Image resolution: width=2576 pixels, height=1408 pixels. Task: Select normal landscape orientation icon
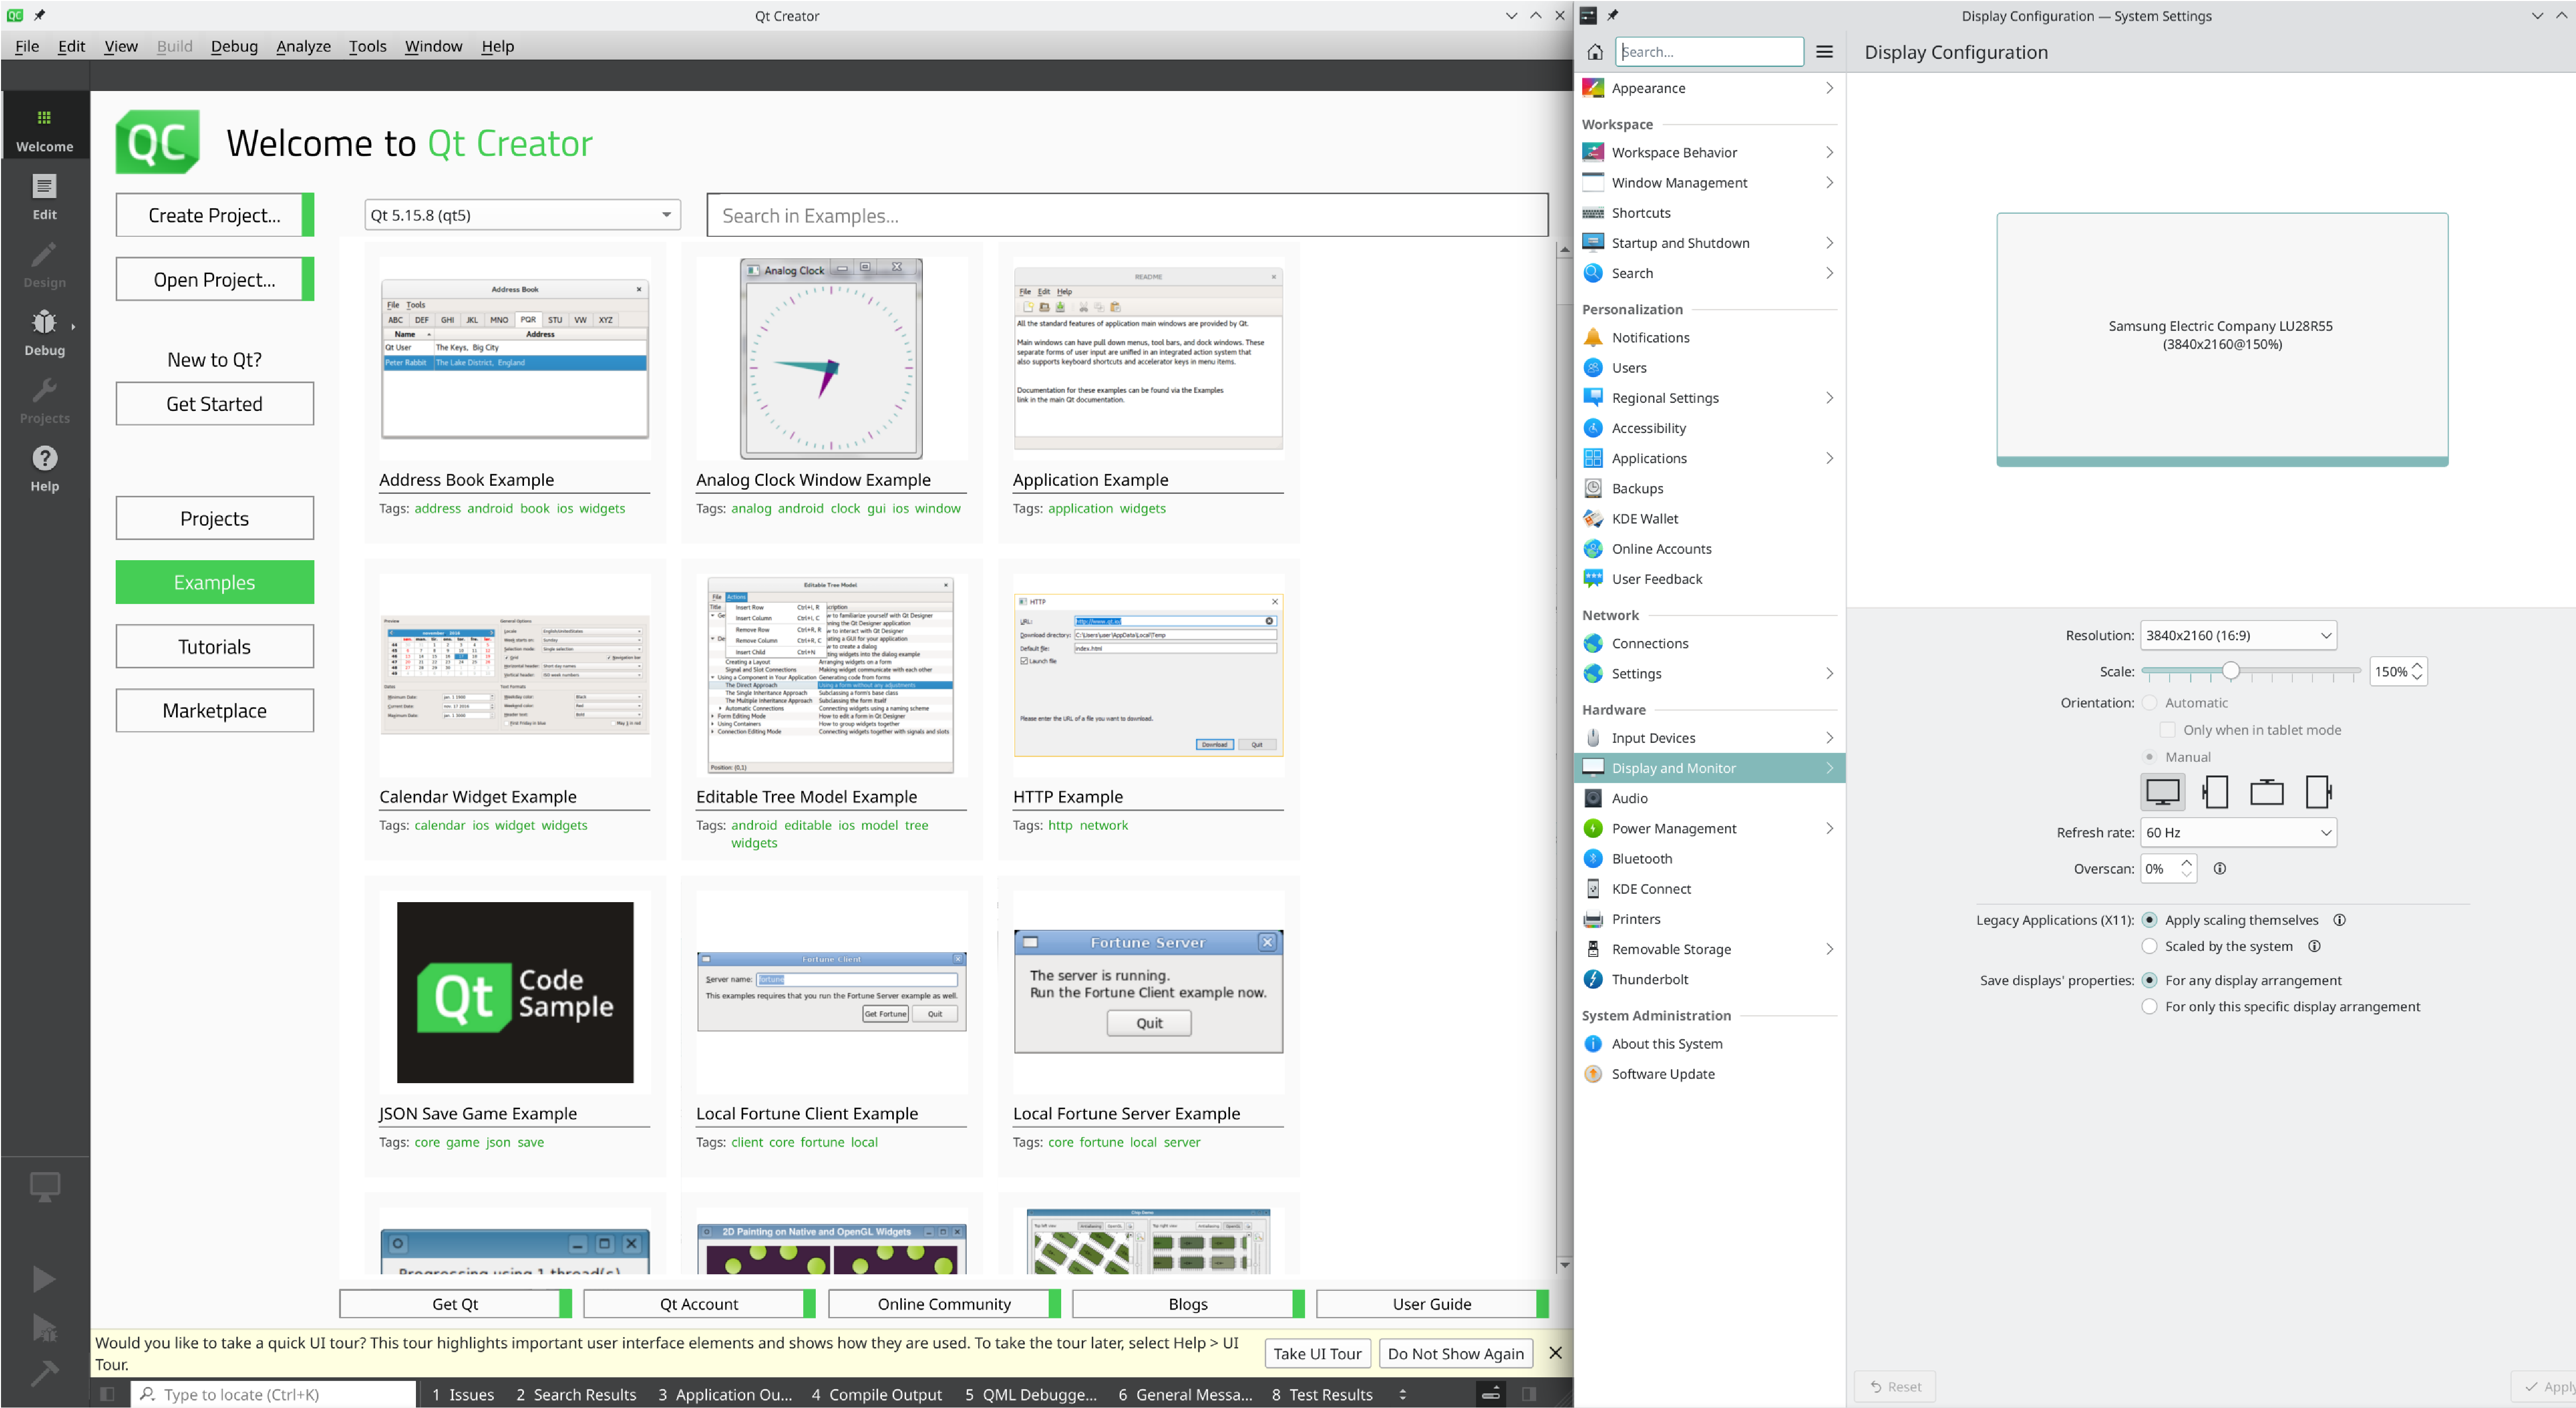[x=2162, y=792]
